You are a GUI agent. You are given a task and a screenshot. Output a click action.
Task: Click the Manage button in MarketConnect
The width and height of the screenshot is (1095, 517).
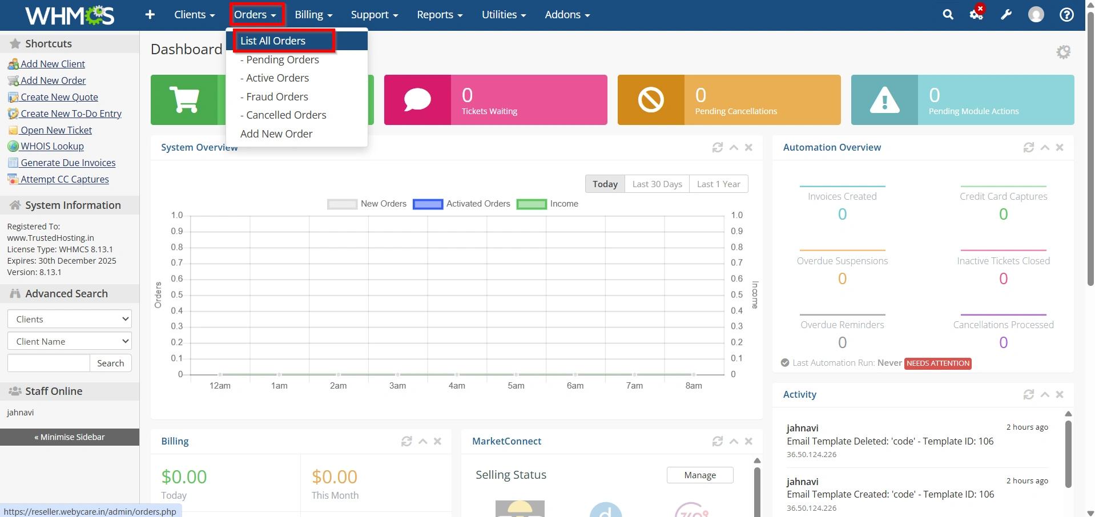[700, 475]
